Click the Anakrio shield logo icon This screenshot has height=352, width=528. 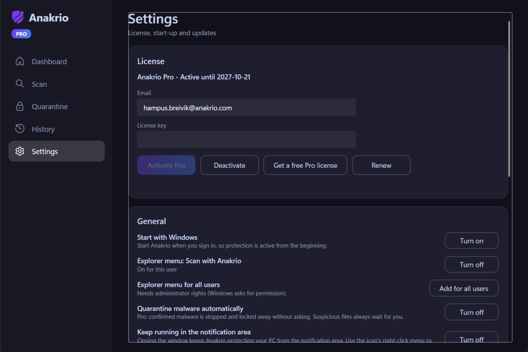(18, 18)
